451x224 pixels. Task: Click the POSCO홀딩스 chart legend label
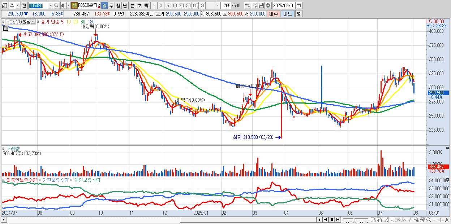coord(21,22)
